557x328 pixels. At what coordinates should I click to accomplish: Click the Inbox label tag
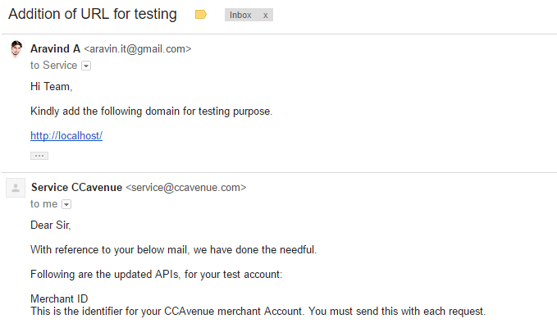(x=240, y=15)
